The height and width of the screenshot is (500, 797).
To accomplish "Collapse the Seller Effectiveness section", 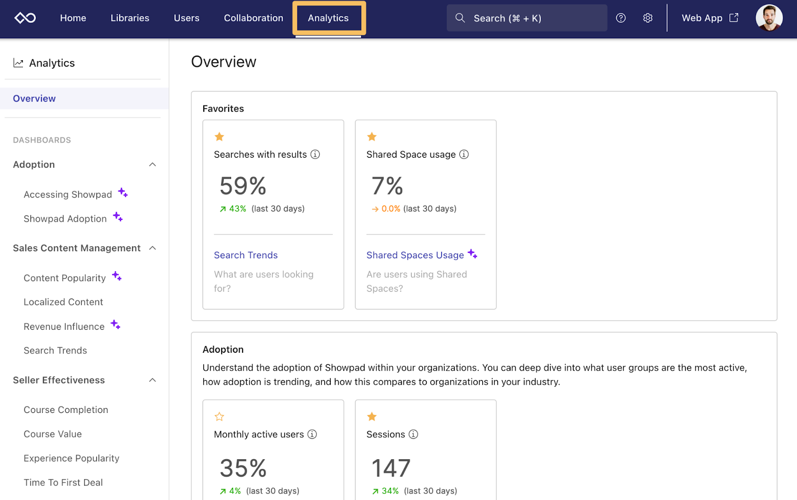I will coord(152,380).
